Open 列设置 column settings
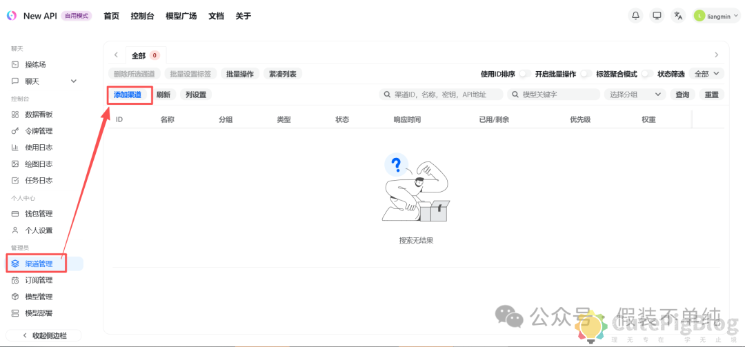Screen dimensions: 745x347 coord(196,95)
